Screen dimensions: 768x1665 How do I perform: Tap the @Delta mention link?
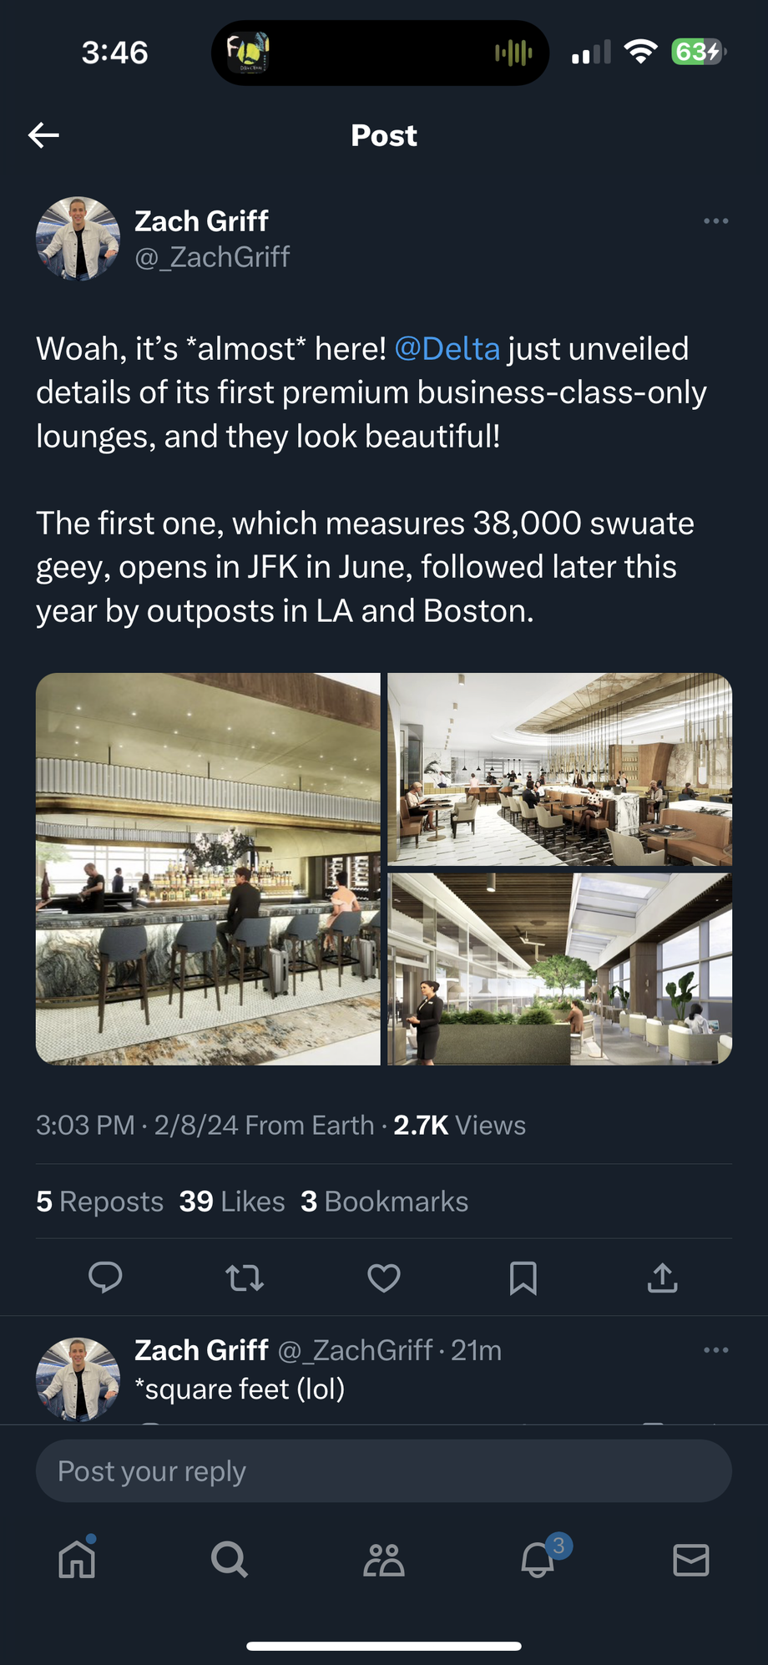pyautogui.click(x=447, y=349)
